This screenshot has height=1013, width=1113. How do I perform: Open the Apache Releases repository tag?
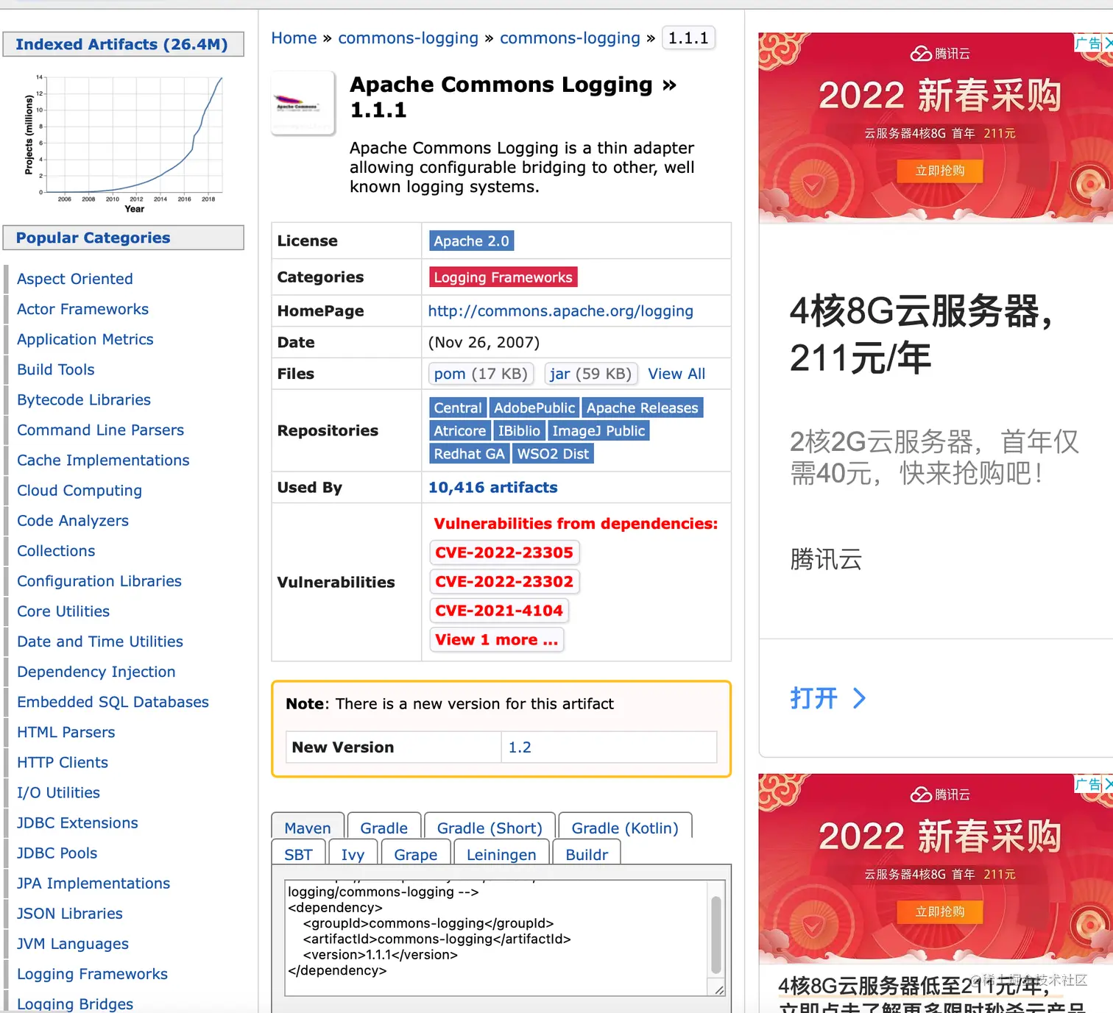642,408
